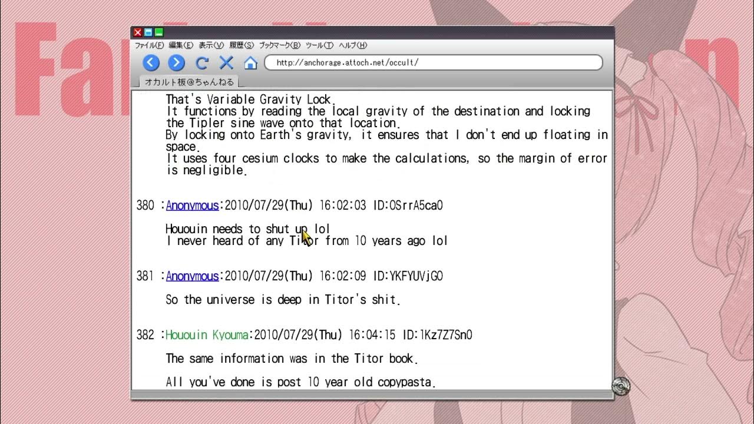Screen dimensions: 754x424
Task: Click the ID:YKFYUVjGO text
Action: click(408, 276)
